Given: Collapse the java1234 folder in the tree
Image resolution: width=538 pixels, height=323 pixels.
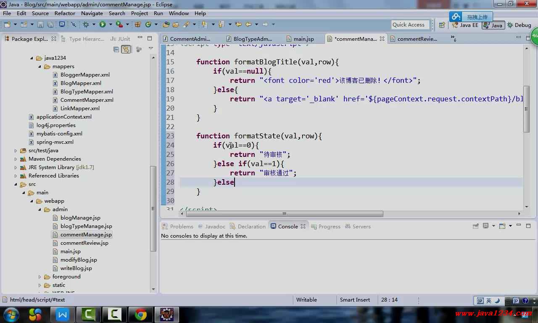Looking at the screenshot, I should coord(32,58).
